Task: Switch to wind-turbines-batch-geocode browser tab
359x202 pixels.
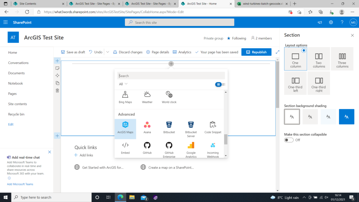Action: tap(262, 4)
